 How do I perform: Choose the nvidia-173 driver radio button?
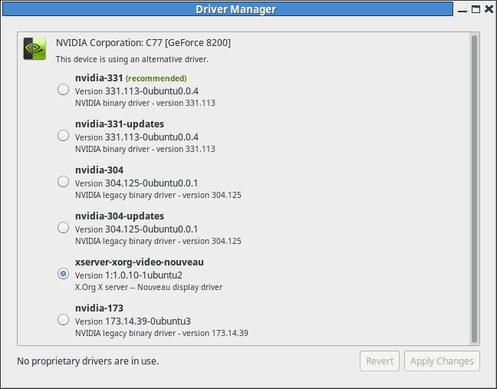[64, 319]
